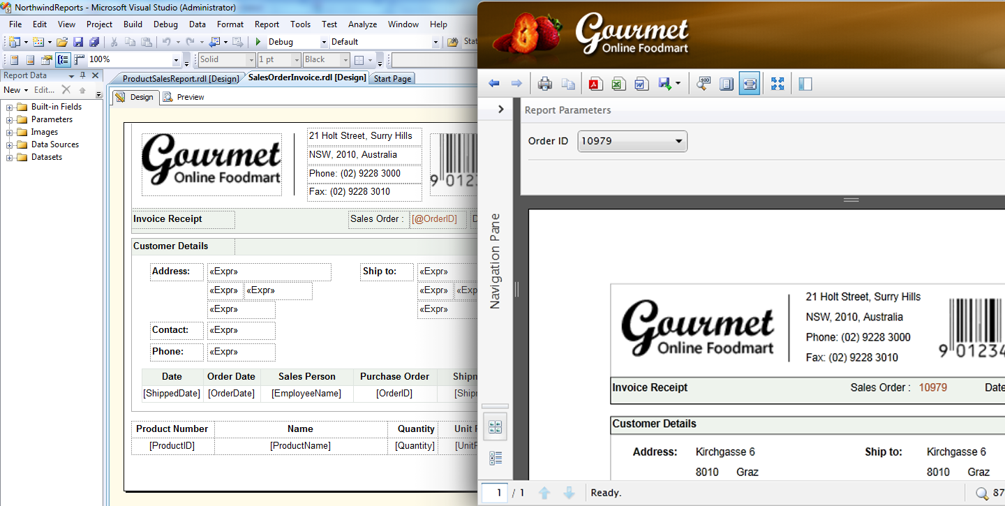1005x506 pixels.
Task: Select the SalesOrderInvoice.rdl [Design] tab
Action: point(307,78)
